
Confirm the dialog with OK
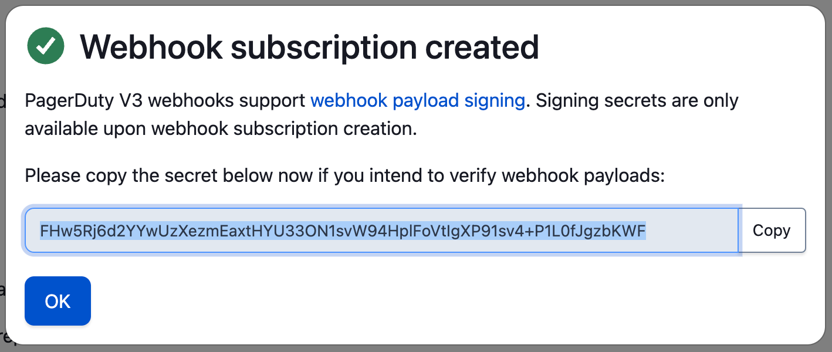coord(58,301)
